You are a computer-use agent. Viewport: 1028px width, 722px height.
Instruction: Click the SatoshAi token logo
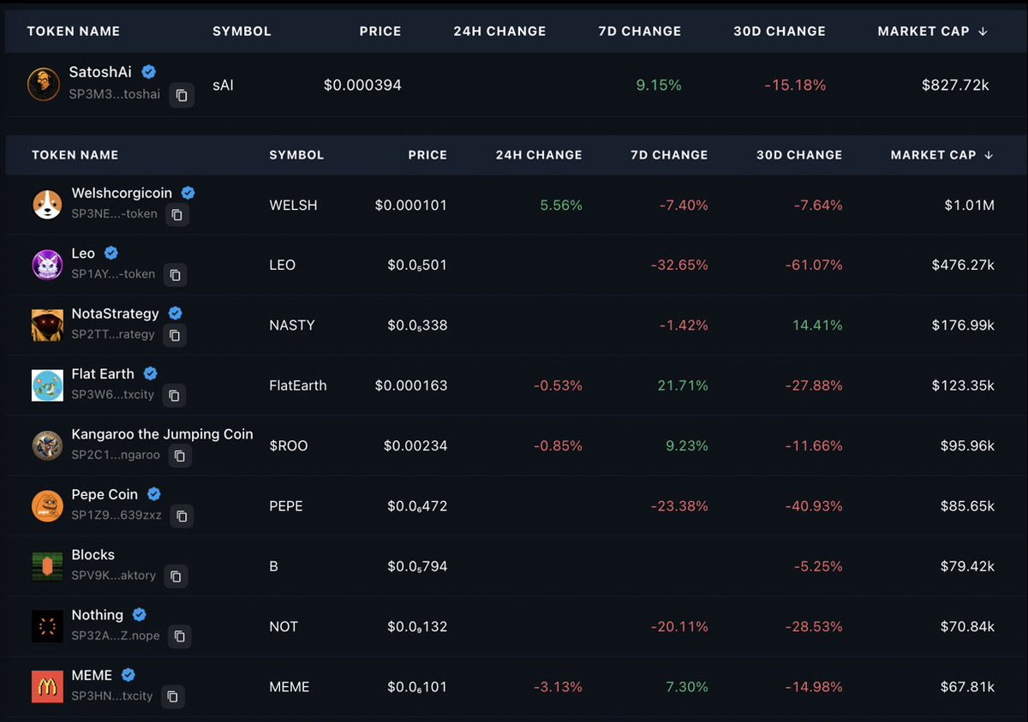point(44,85)
